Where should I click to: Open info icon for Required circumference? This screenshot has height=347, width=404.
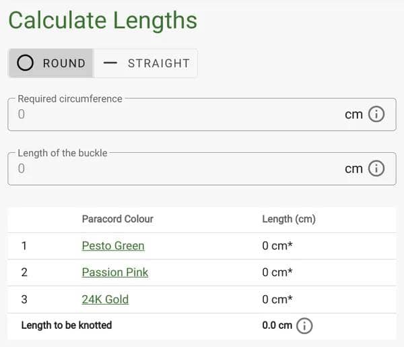click(377, 115)
